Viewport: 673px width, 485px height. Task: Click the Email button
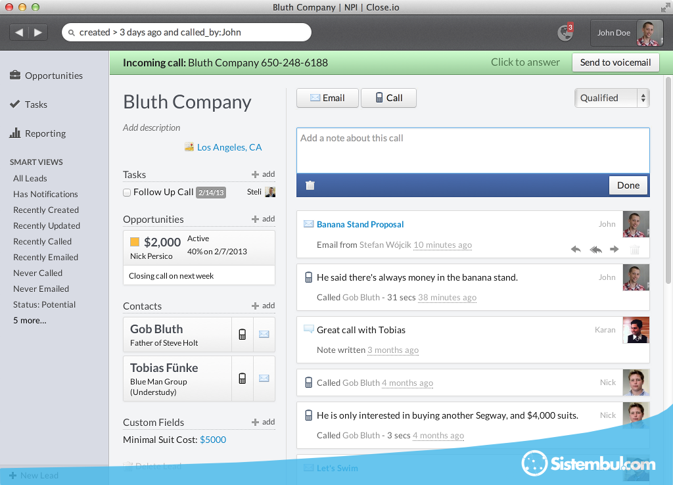(327, 98)
